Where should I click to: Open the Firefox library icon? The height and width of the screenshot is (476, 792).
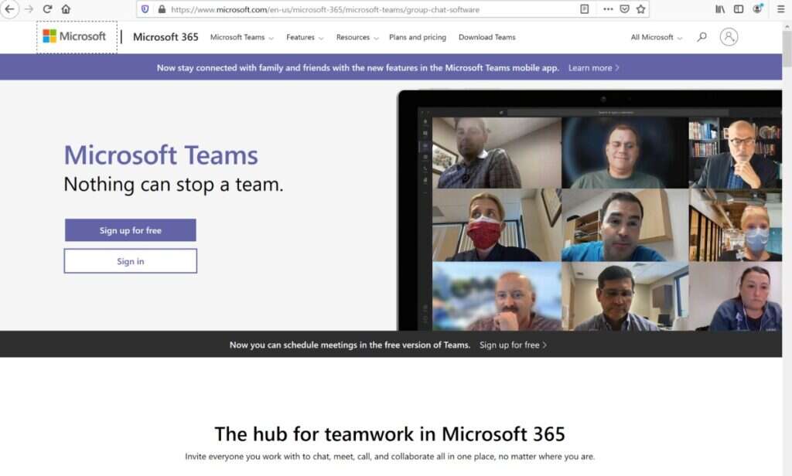coord(719,10)
